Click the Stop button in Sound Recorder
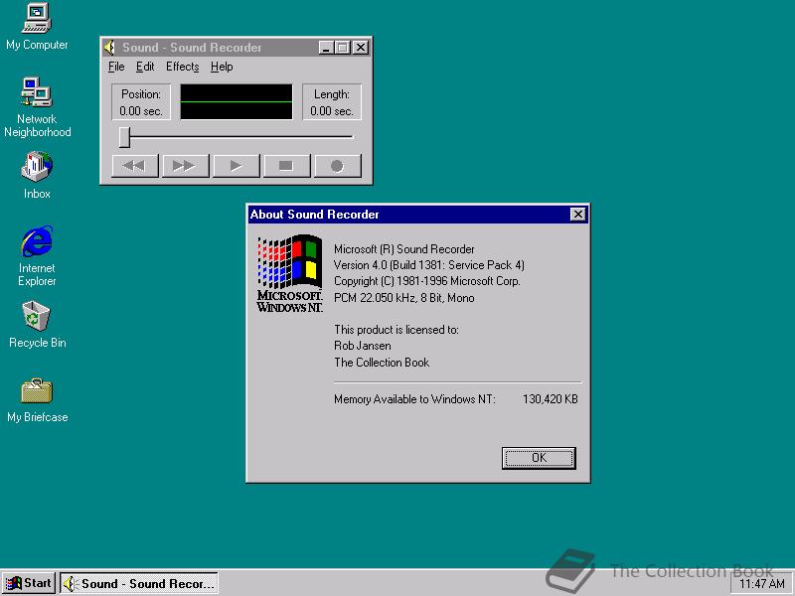Viewport: 795px width, 596px height. (x=287, y=166)
